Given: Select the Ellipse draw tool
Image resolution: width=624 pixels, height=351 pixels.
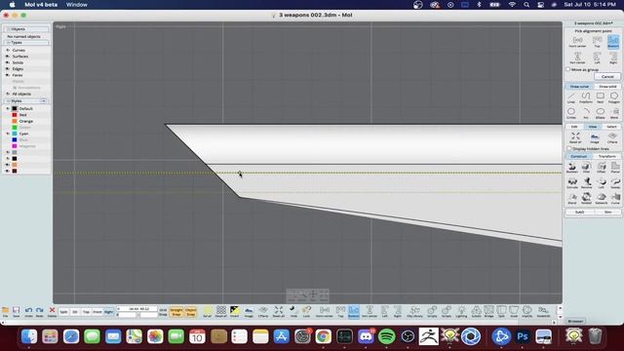Looking at the screenshot, I should click(x=601, y=113).
